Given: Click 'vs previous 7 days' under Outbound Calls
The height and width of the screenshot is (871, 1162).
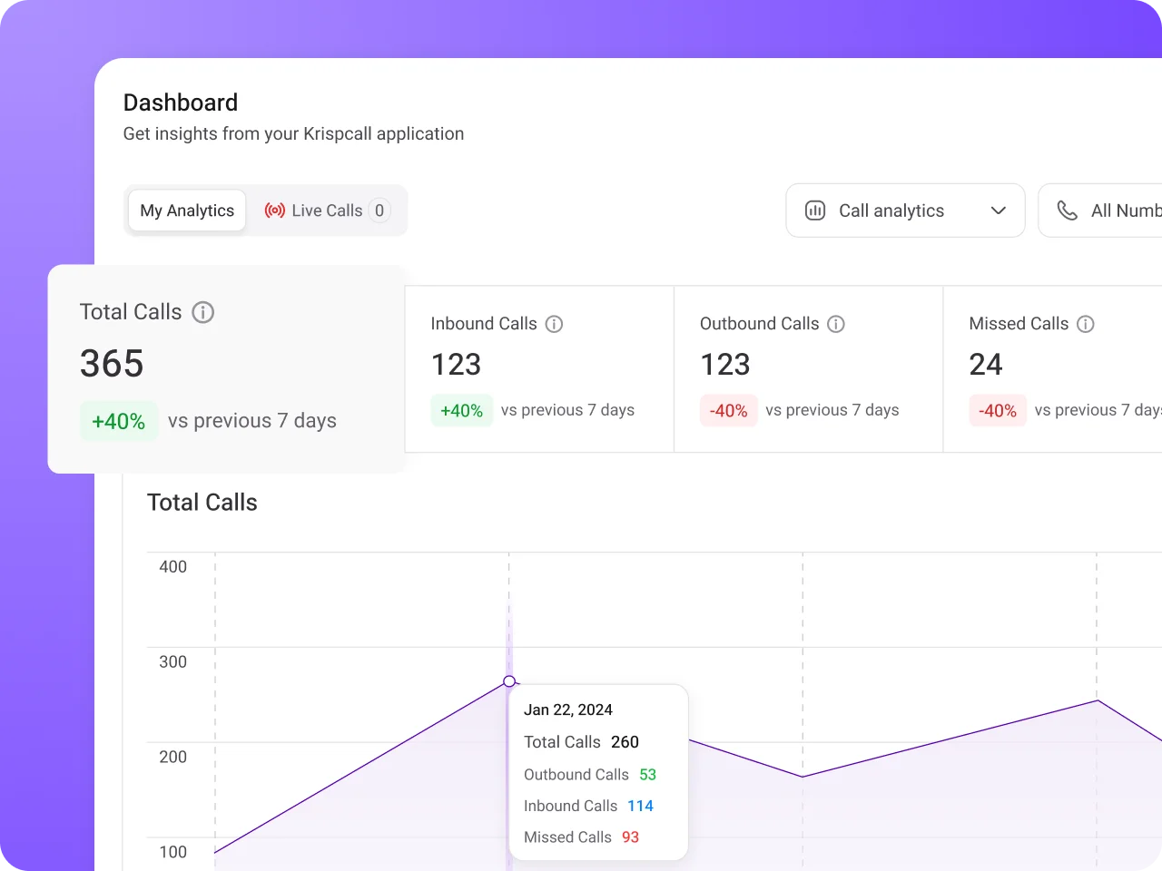Looking at the screenshot, I should tap(832, 410).
